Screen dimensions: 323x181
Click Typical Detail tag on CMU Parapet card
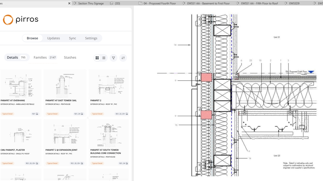click(x=7, y=163)
